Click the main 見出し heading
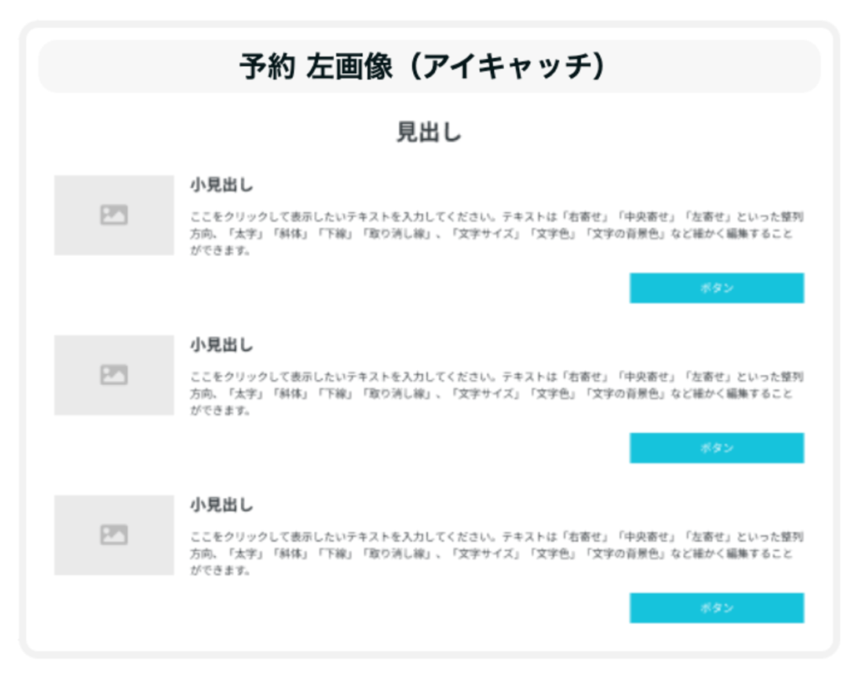Image resolution: width=863 pixels, height=685 pixels. (x=429, y=132)
